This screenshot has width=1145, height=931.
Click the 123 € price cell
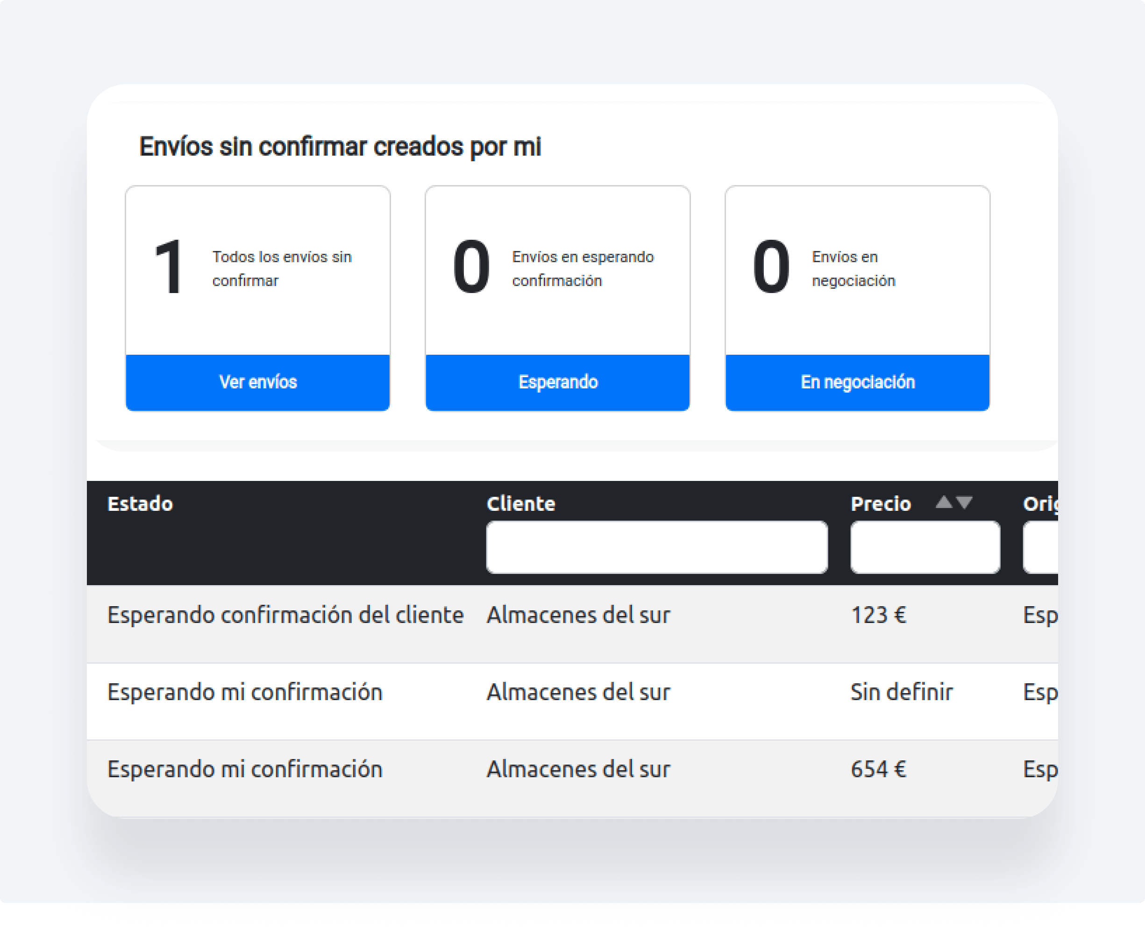[878, 615]
